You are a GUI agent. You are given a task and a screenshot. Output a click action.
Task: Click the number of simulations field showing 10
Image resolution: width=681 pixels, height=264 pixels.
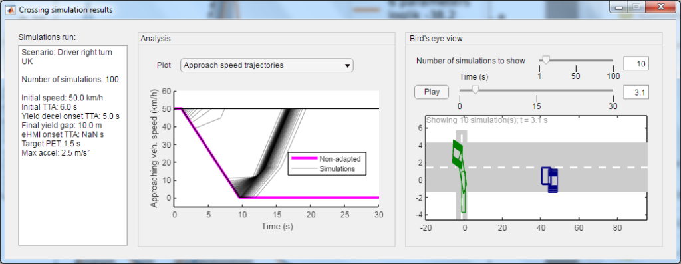636,64
